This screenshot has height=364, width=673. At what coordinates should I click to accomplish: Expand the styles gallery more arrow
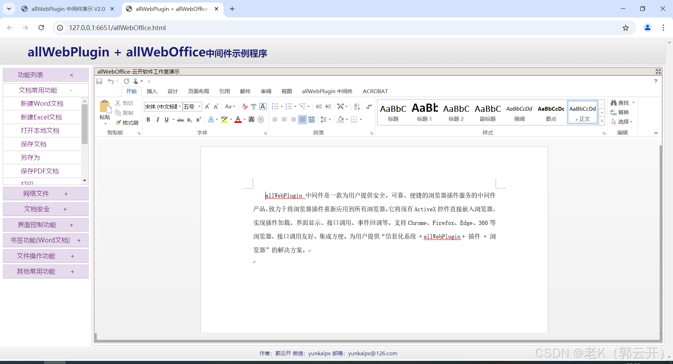(602, 121)
